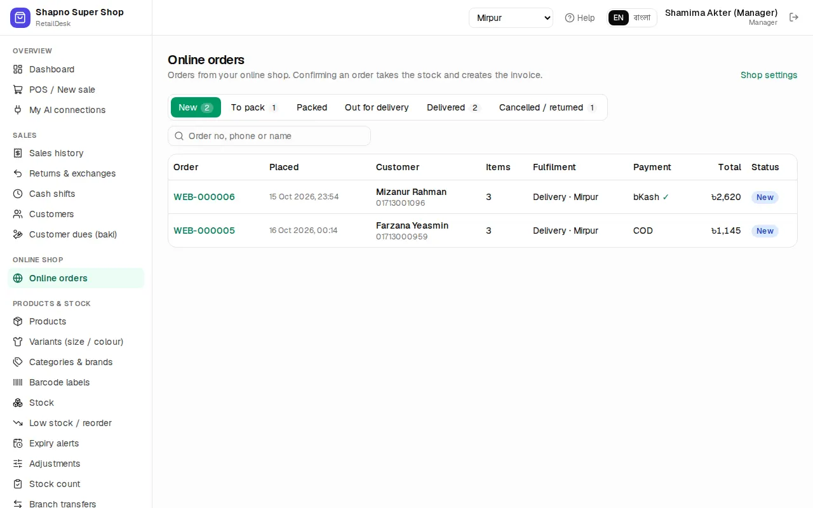Select Online orders in sidebar
The width and height of the screenshot is (813, 508).
(76, 278)
